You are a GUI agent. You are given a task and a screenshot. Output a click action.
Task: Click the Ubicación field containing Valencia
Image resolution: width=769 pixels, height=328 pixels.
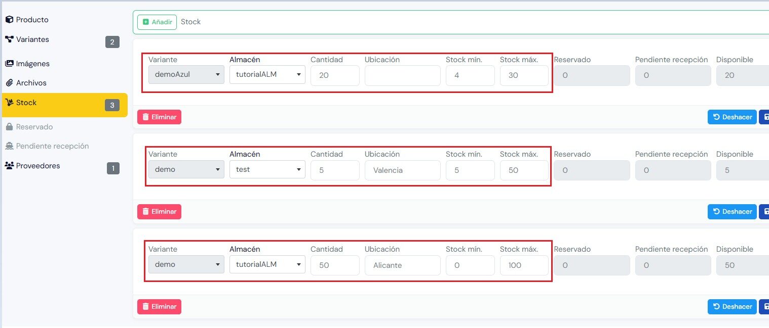tap(403, 170)
